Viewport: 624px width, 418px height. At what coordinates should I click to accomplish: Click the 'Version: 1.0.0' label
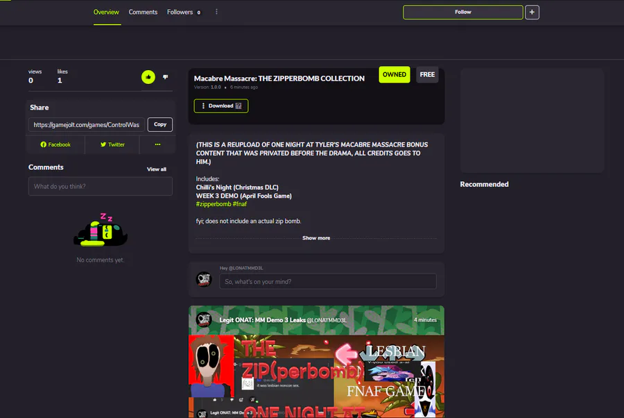207,87
